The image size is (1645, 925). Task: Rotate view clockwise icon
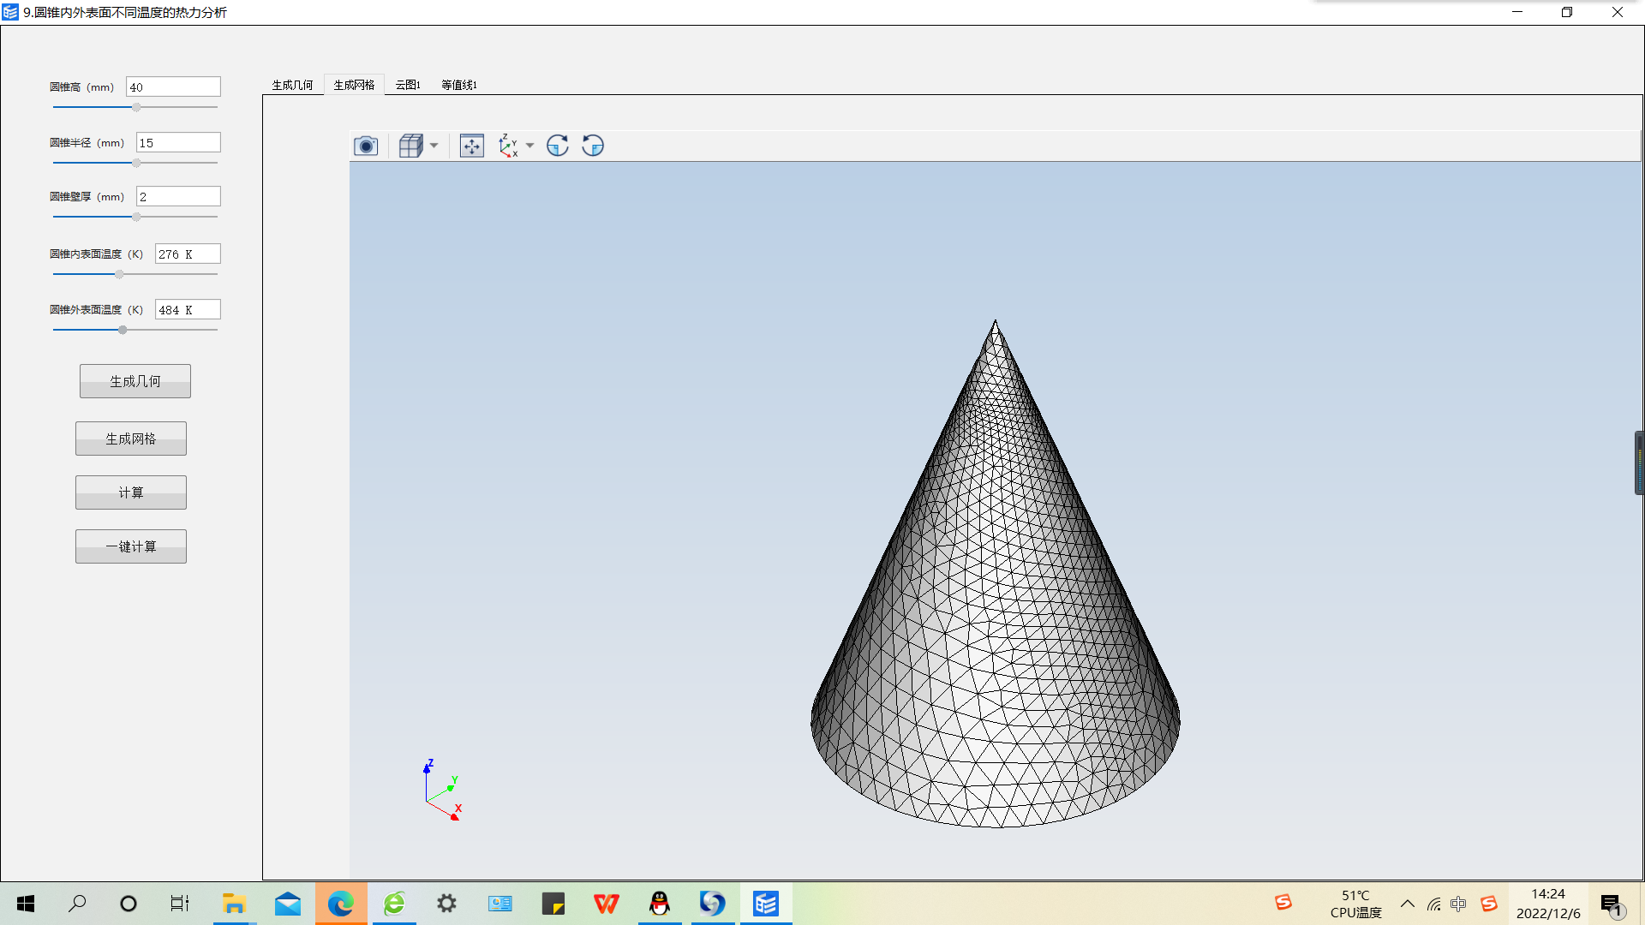tap(558, 146)
